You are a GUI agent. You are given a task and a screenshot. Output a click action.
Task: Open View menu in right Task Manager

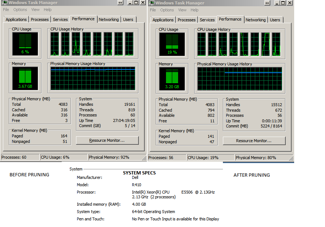182,10
